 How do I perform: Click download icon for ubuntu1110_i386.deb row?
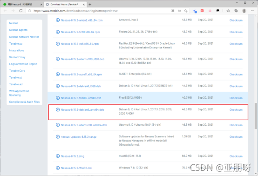point(58,59)
